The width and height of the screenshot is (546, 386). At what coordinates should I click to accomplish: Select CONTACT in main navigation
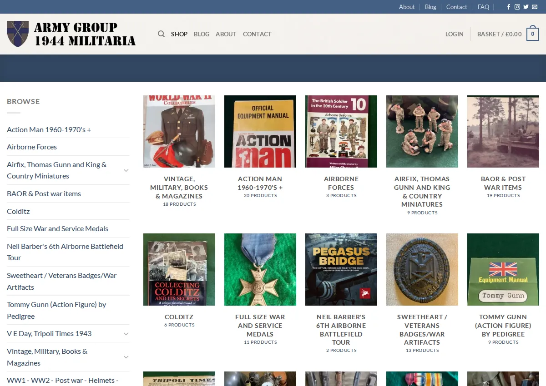257,34
